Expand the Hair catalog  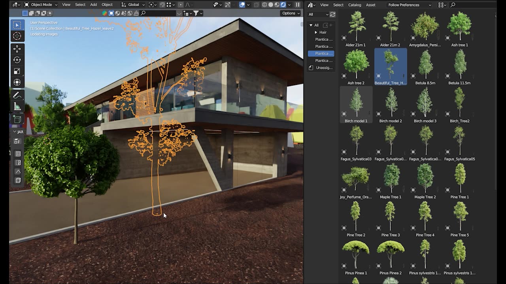click(x=316, y=32)
